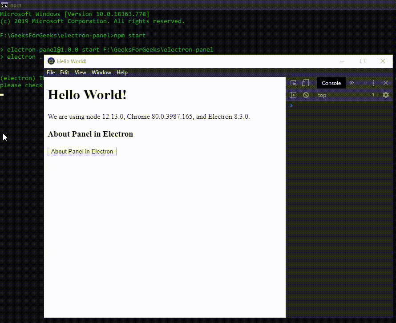Click the Hello World! title bar text
Screen dimensions: 396x323
tap(72, 61)
